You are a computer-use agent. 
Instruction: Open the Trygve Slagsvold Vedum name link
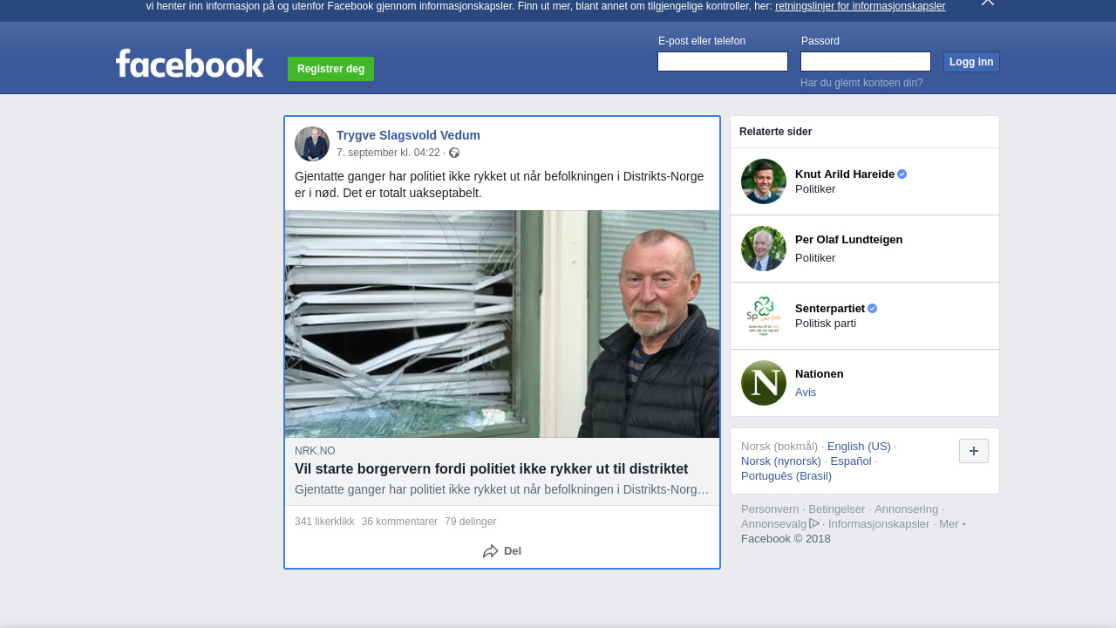point(408,135)
